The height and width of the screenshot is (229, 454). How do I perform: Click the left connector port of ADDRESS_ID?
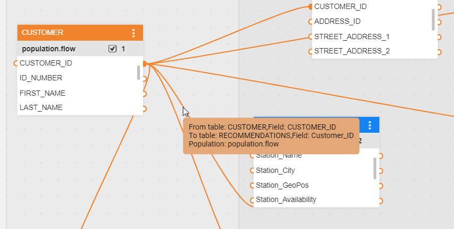[310, 22]
